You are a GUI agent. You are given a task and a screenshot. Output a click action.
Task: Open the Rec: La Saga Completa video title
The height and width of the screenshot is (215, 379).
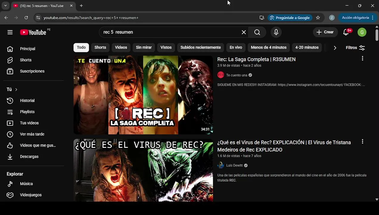[256, 59]
